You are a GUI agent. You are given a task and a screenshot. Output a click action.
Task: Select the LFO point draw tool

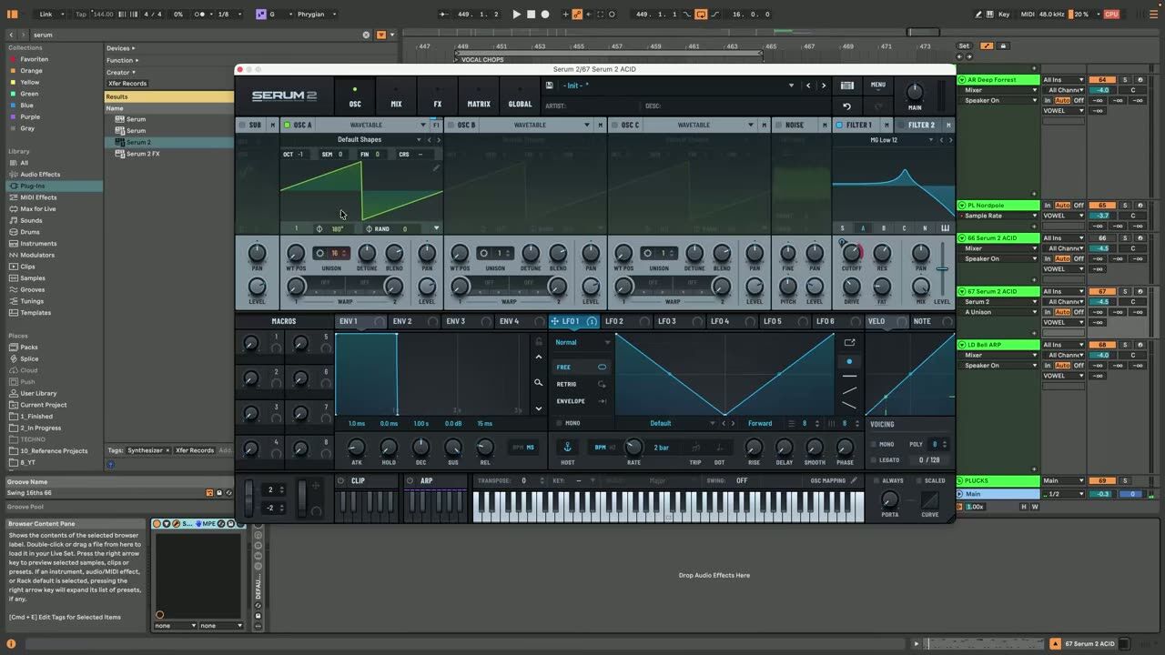[849, 361]
